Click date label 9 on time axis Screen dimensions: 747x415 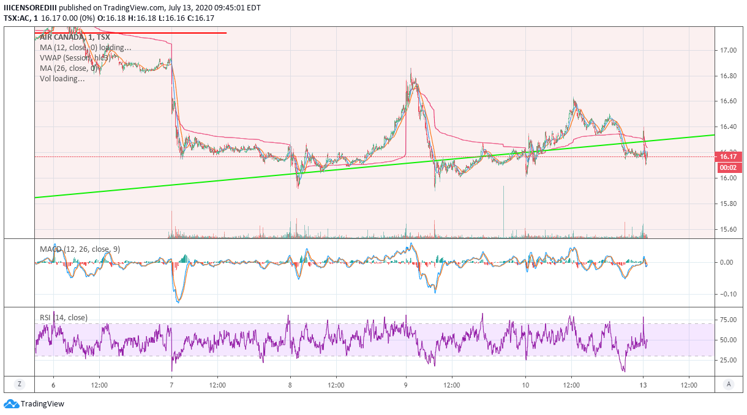pyautogui.click(x=406, y=385)
